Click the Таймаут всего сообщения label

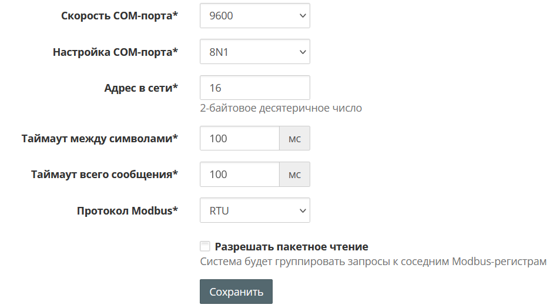[x=104, y=175]
